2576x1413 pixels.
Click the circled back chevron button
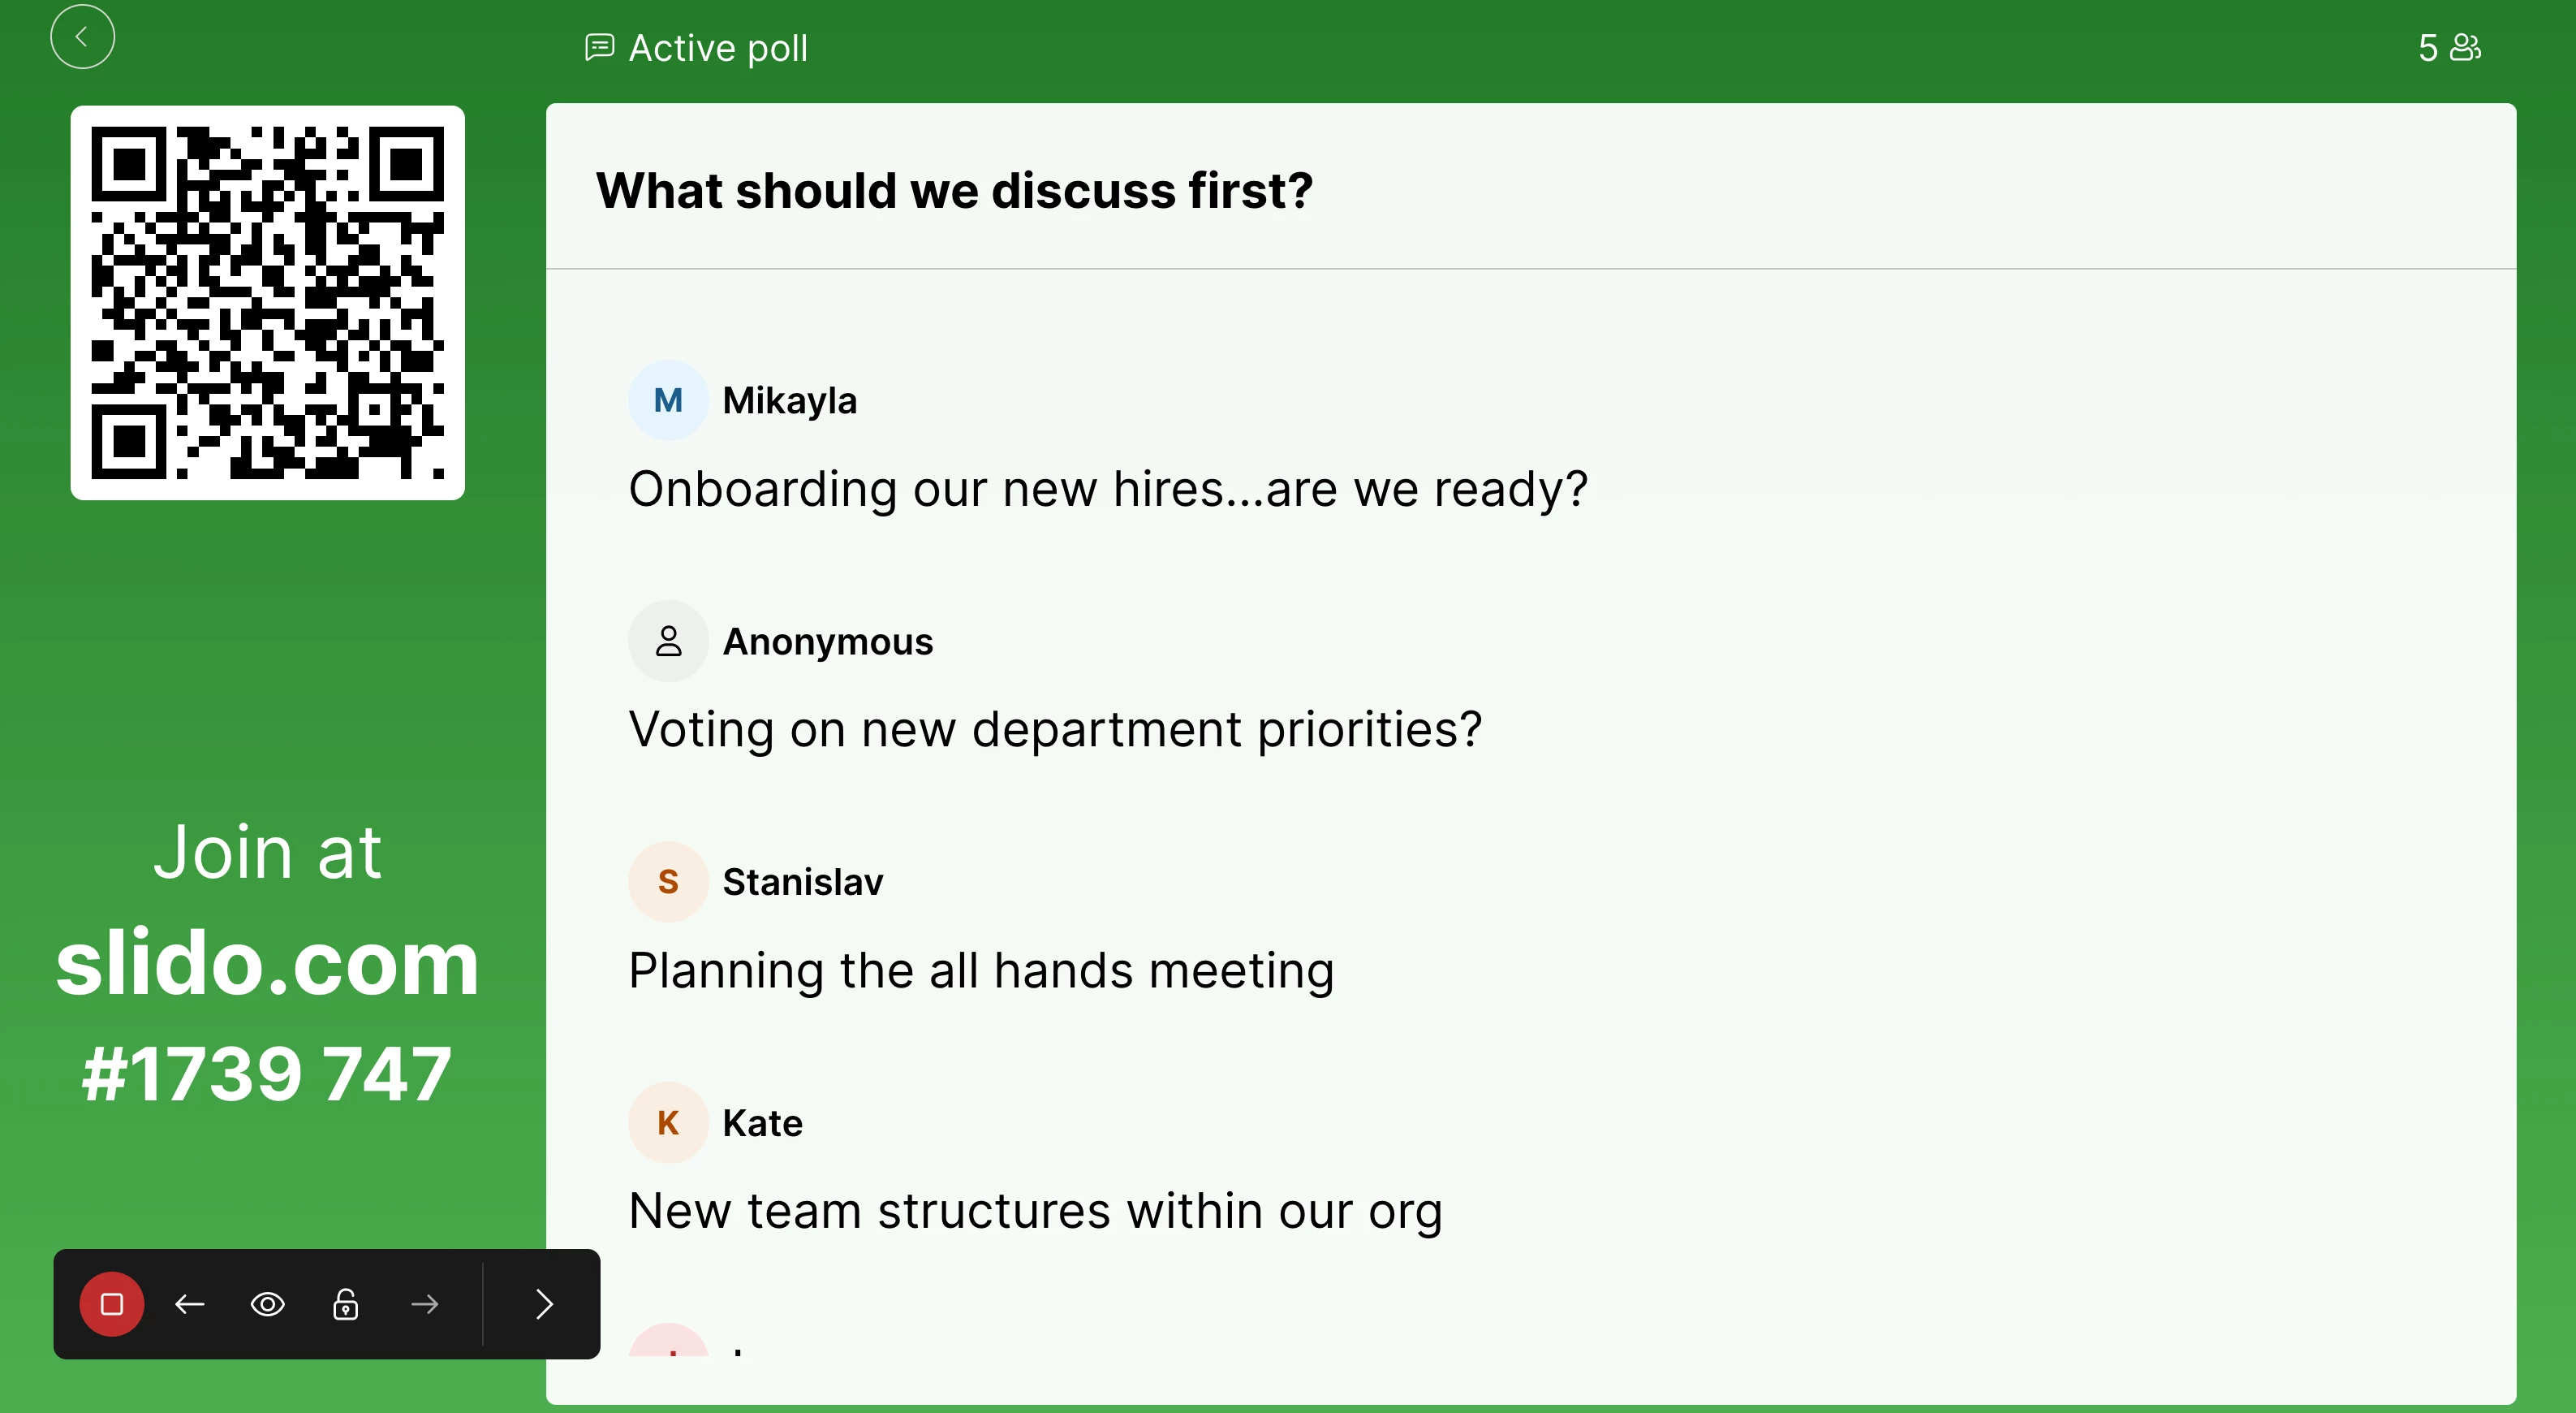click(x=82, y=37)
